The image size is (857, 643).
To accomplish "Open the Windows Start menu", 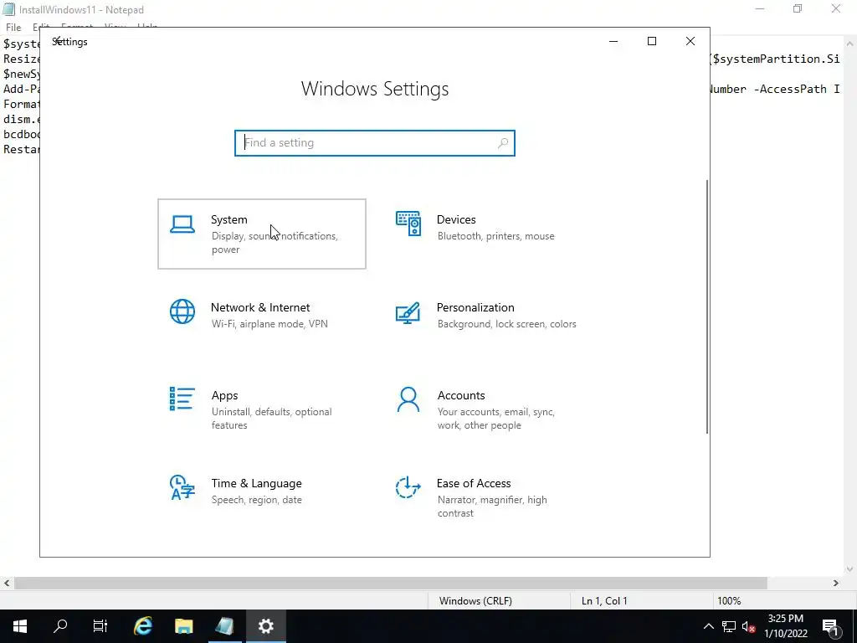I will (20, 626).
